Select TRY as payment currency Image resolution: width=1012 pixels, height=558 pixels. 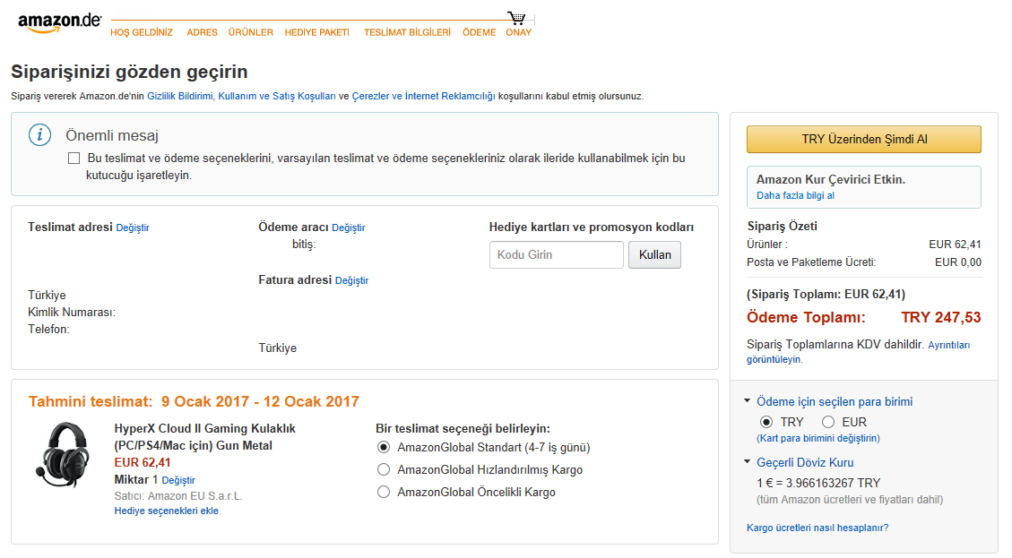(765, 422)
